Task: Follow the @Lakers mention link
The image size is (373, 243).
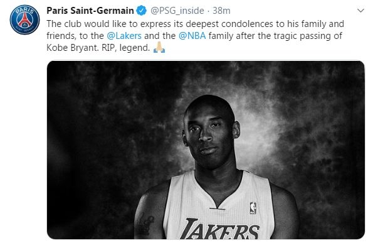Action: (124, 36)
